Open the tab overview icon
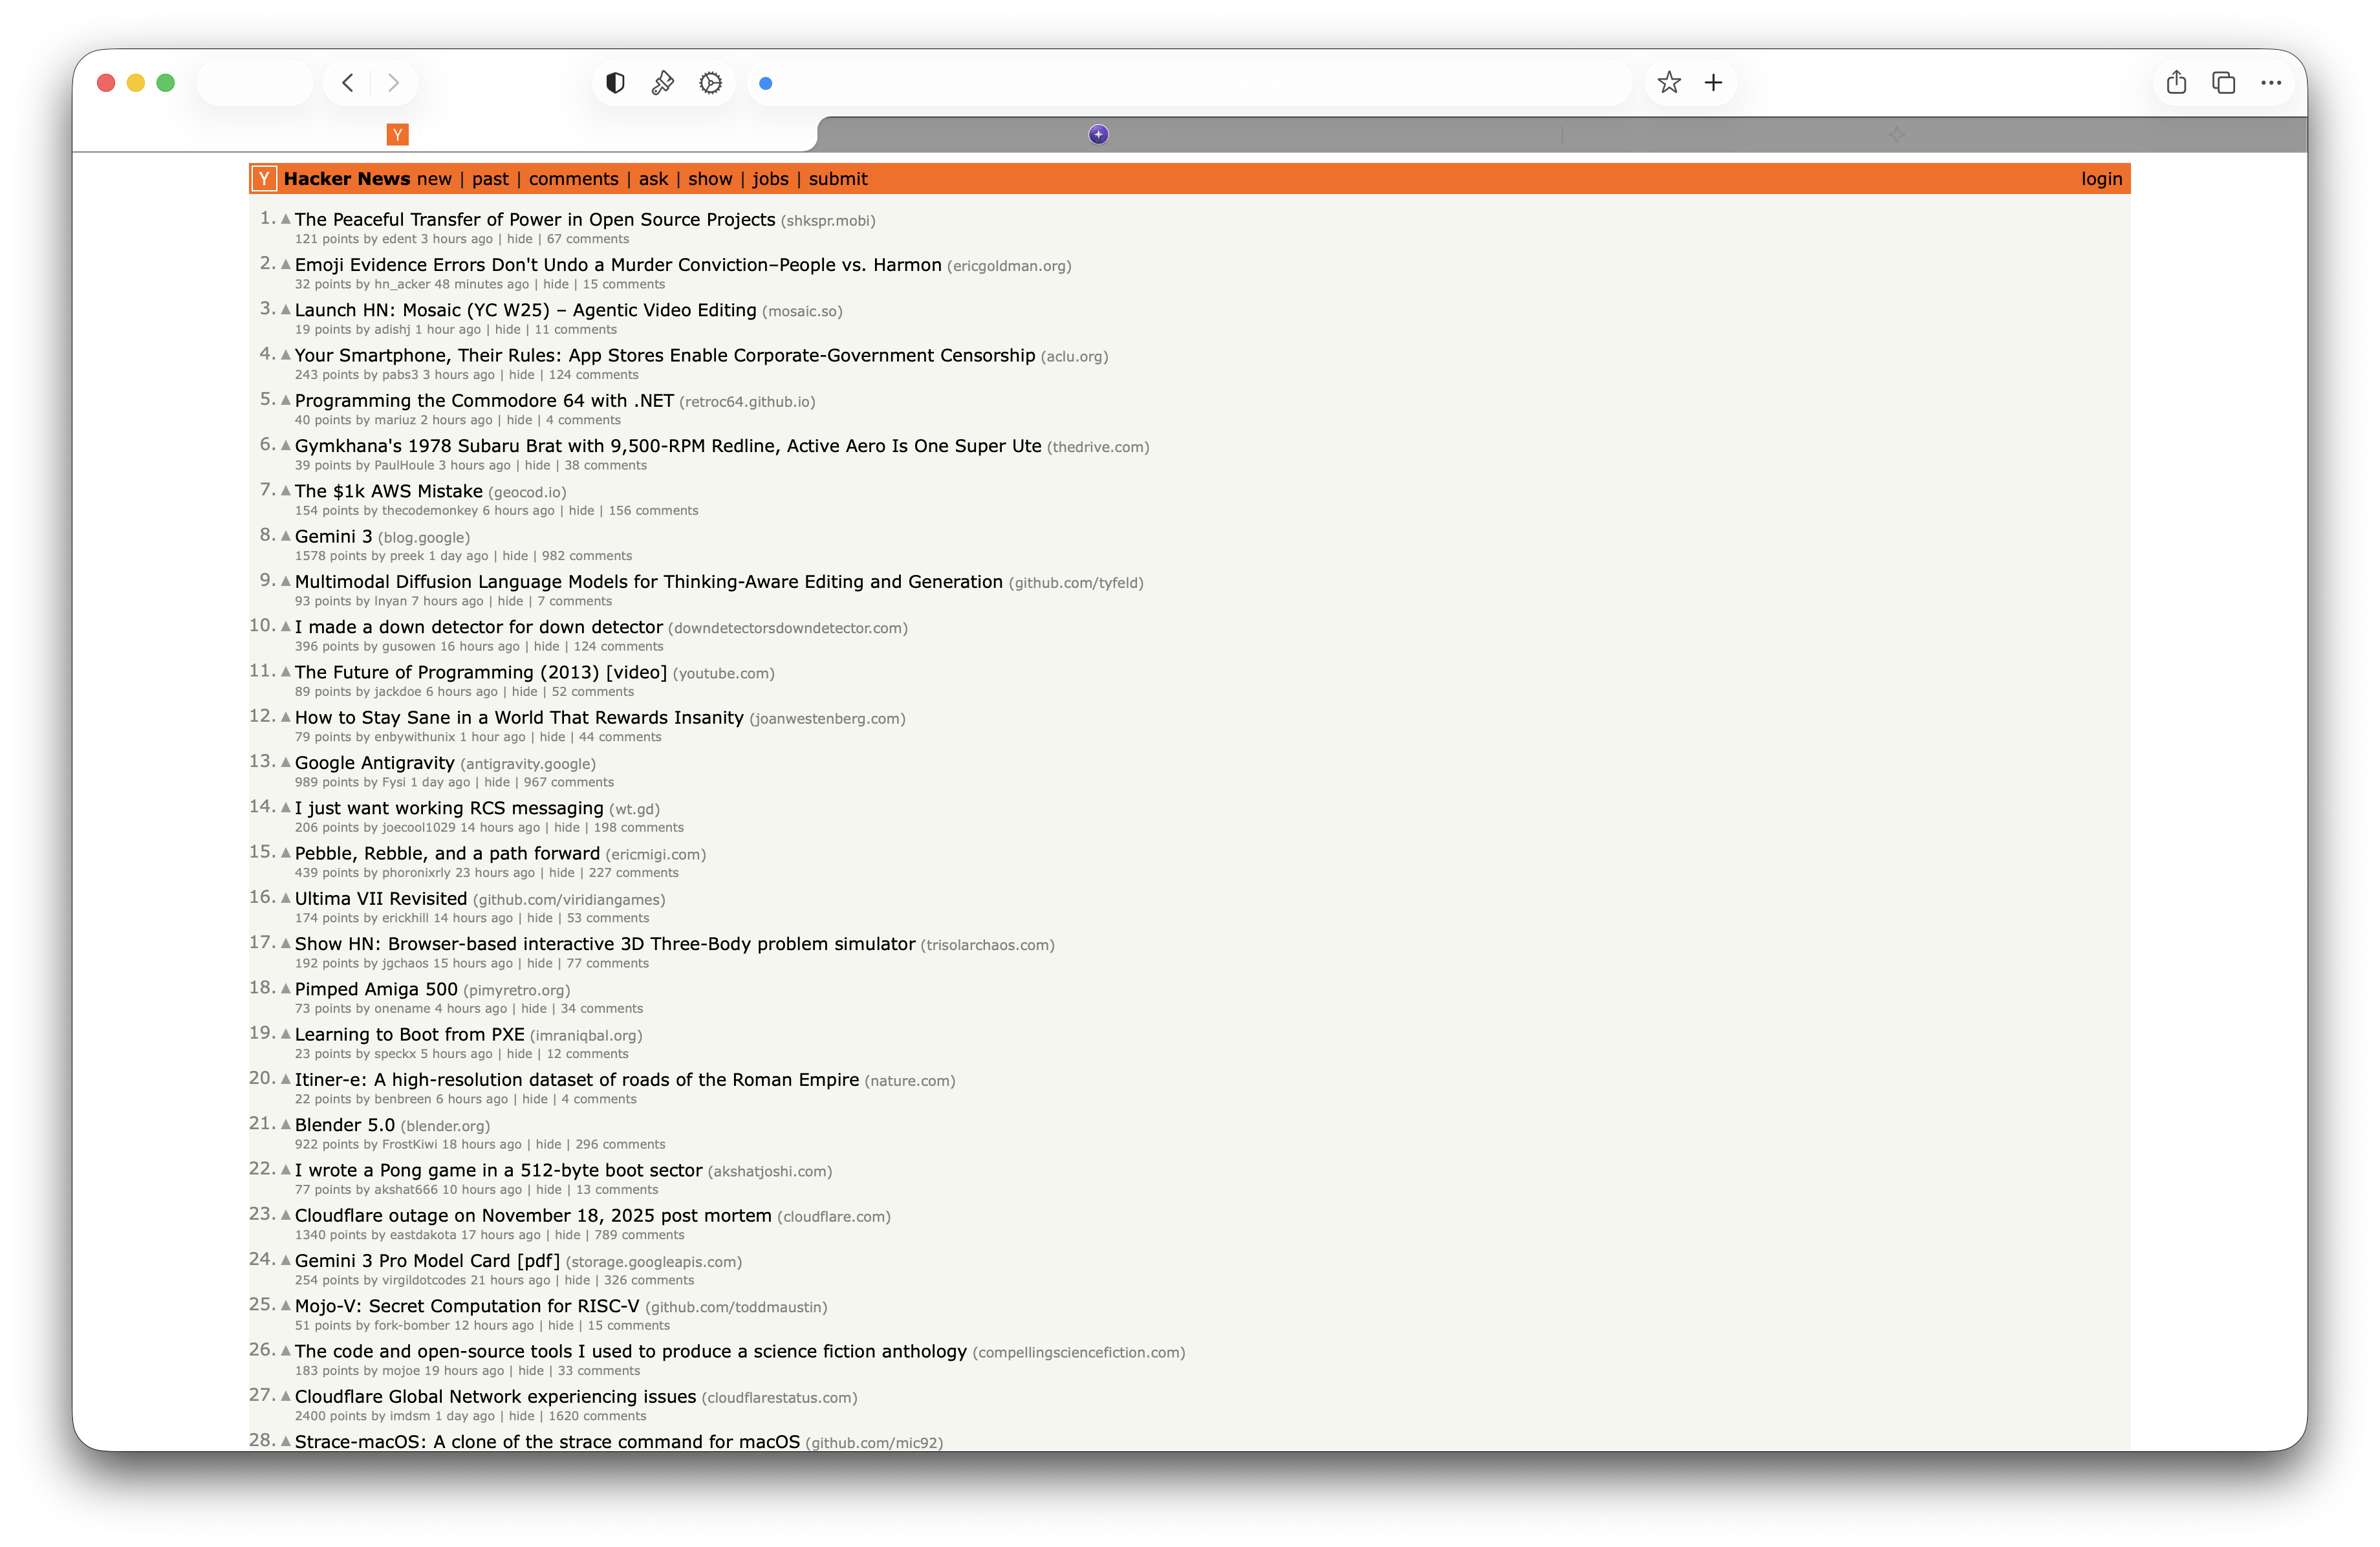The image size is (2380, 1547). [2223, 83]
